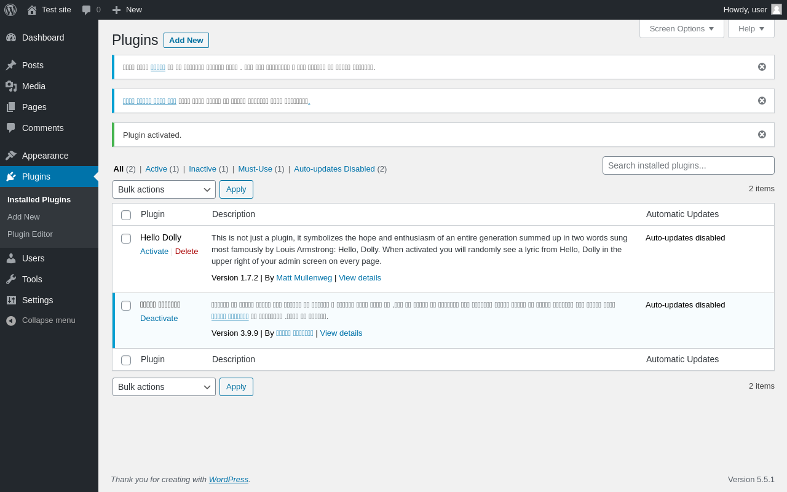Click the Version 5.5.1 footer text

click(x=751, y=479)
